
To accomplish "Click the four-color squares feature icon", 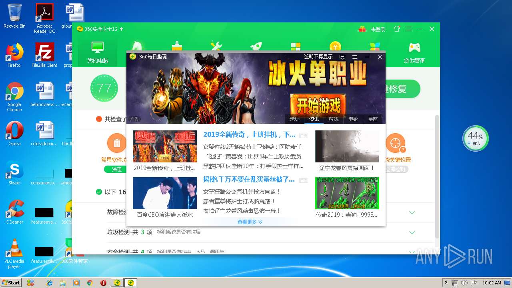I will (296, 46).
